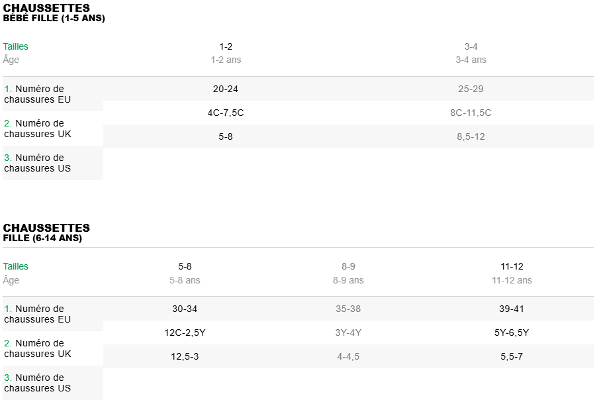
Task: Select the 3-4 size column header
Action: (471, 47)
